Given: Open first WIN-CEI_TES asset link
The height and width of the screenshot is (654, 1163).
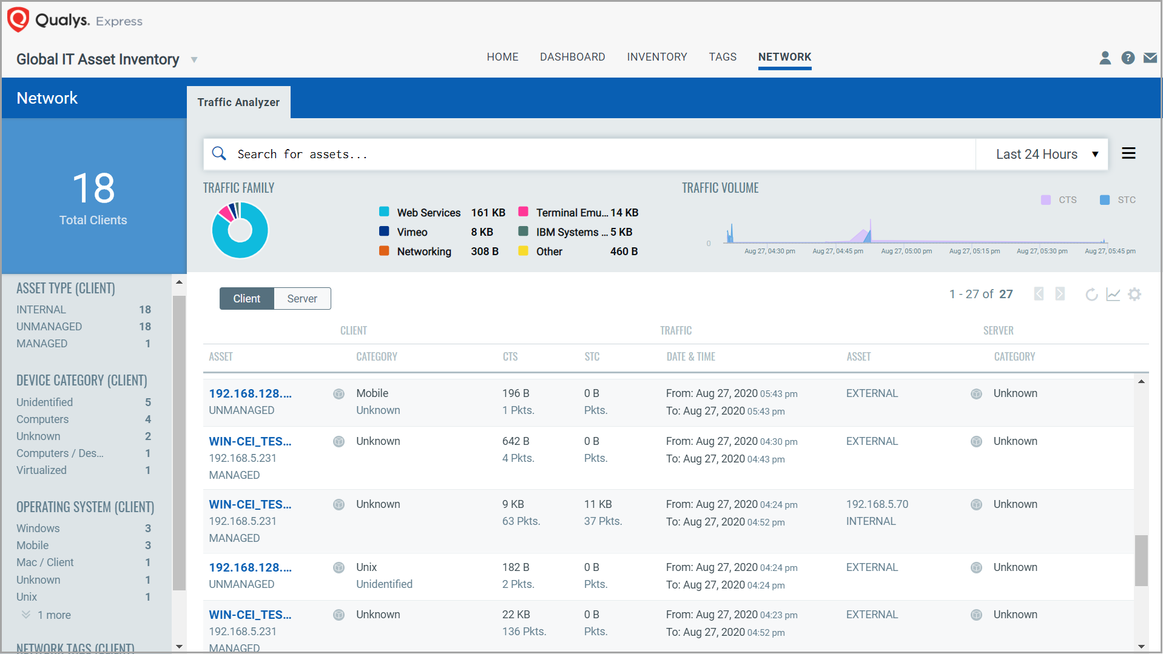Looking at the screenshot, I should [250, 441].
